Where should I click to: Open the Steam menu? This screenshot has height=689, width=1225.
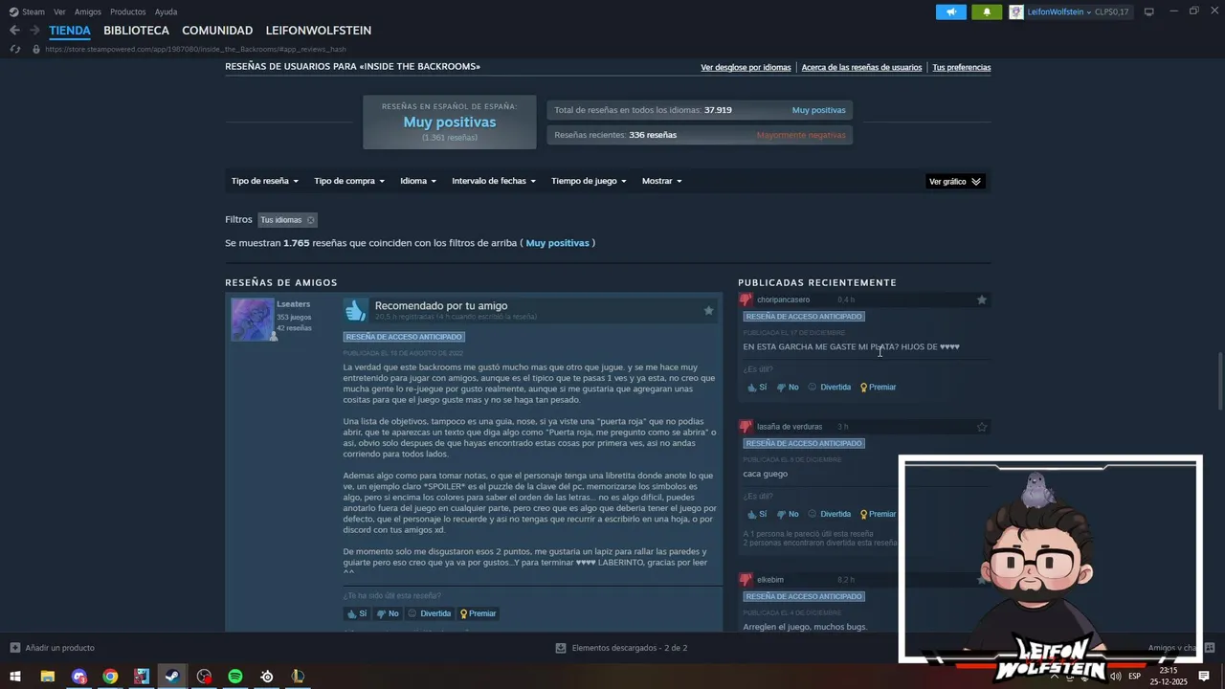(33, 11)
